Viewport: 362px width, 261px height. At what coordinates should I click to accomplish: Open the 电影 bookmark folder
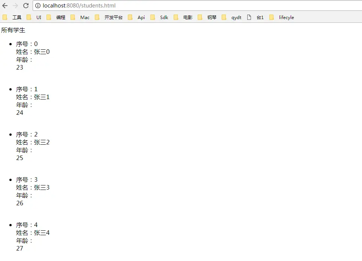click(x=183, y=17)
